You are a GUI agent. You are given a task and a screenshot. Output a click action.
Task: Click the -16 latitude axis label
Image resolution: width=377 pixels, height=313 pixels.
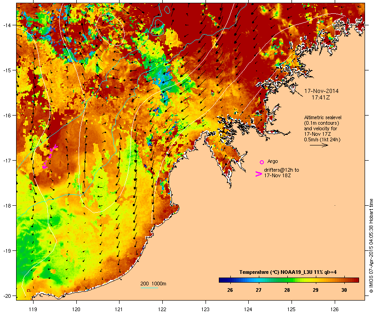pyautogui.click(x=6, y=116)
